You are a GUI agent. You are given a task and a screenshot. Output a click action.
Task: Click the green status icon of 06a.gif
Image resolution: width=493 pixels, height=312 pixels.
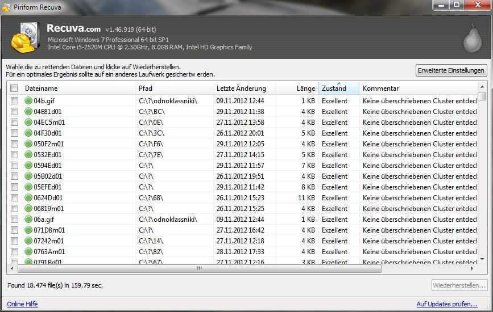(x=28, y=219)
